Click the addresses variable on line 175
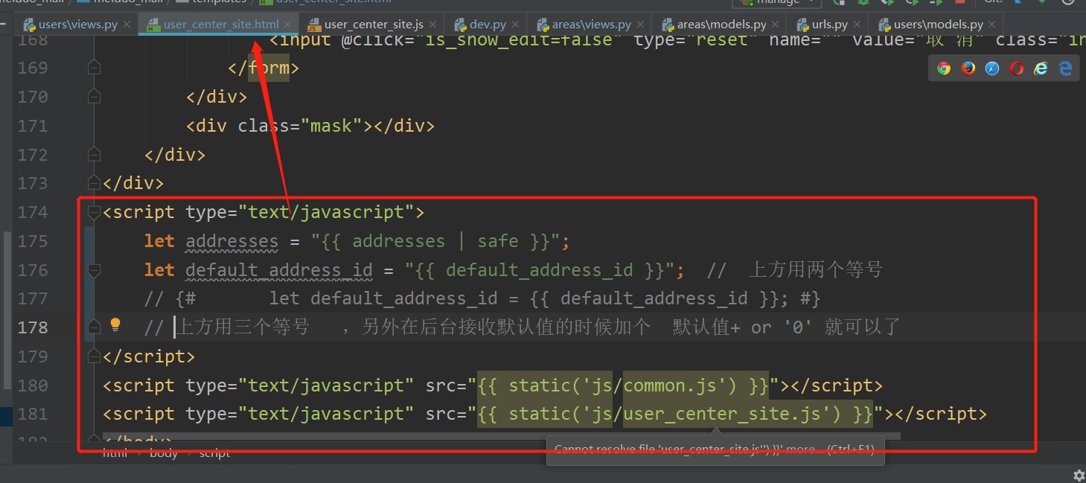This screenshot has width=1086, height=483. tap(231, 241)
